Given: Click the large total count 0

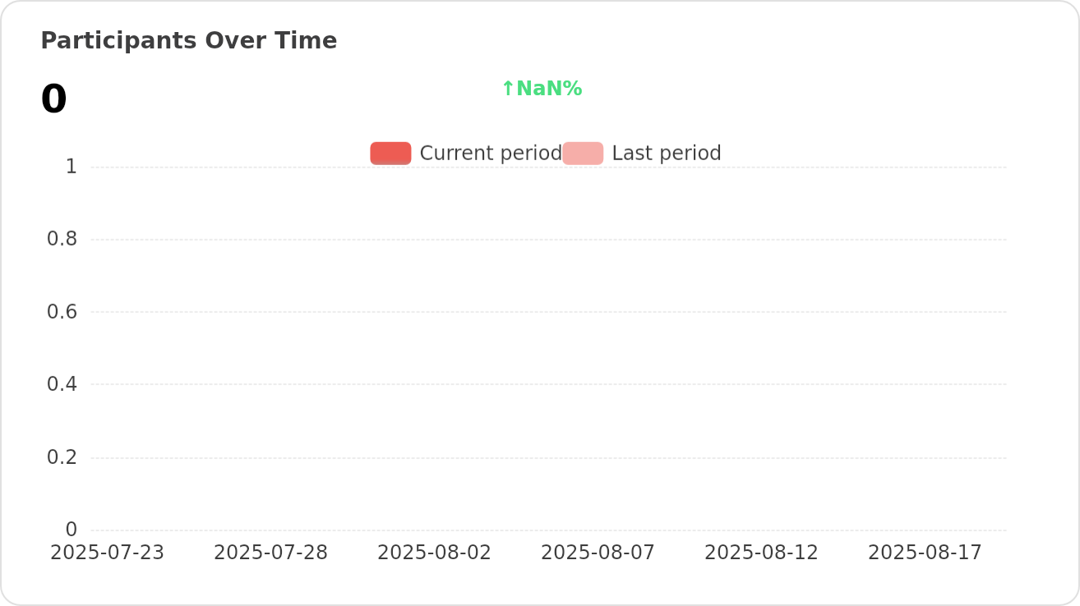Looking at the screenshot, I should 53,100.
